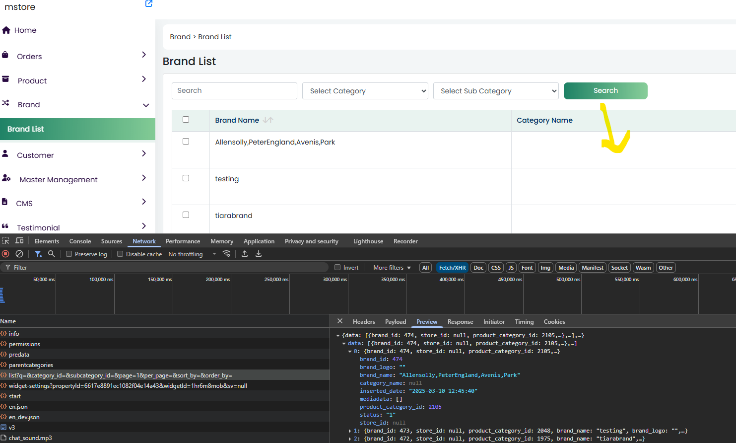736x443 pixels.
Task: Click the Master Management user-gear icon
Action: 6,178
